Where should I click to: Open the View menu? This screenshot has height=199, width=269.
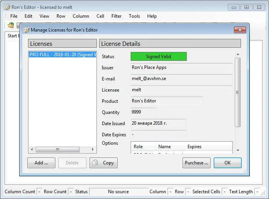44,16
